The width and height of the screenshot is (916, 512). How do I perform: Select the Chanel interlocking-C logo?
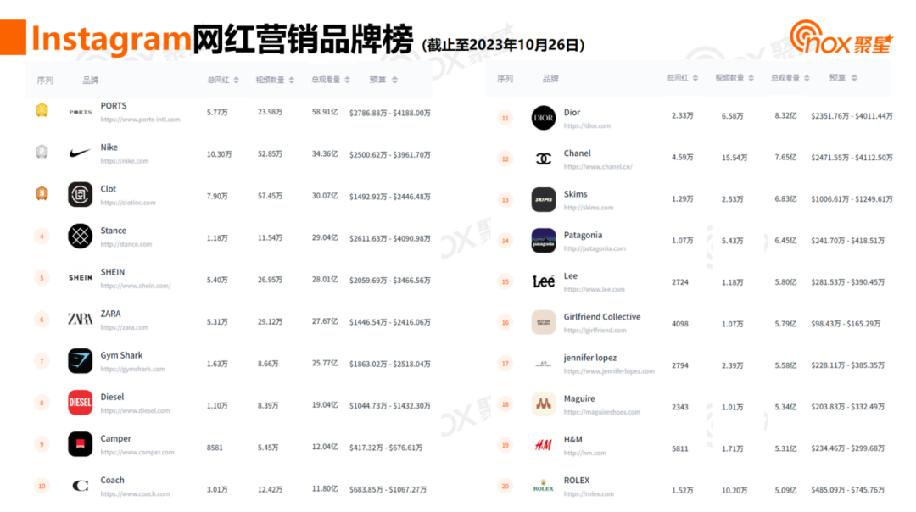click(544, 159)
